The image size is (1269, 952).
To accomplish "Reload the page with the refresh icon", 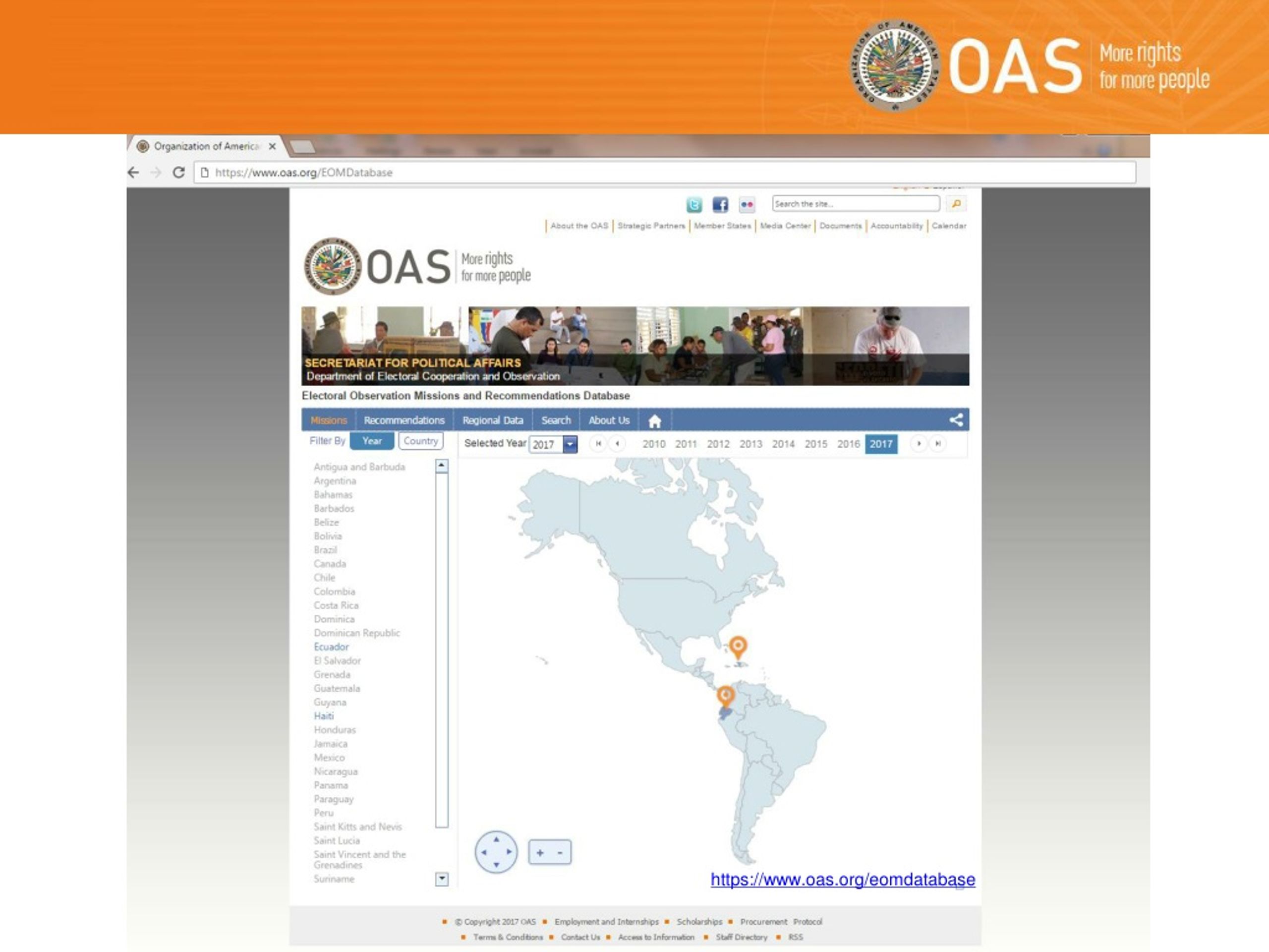I will (x=178, y=172).
